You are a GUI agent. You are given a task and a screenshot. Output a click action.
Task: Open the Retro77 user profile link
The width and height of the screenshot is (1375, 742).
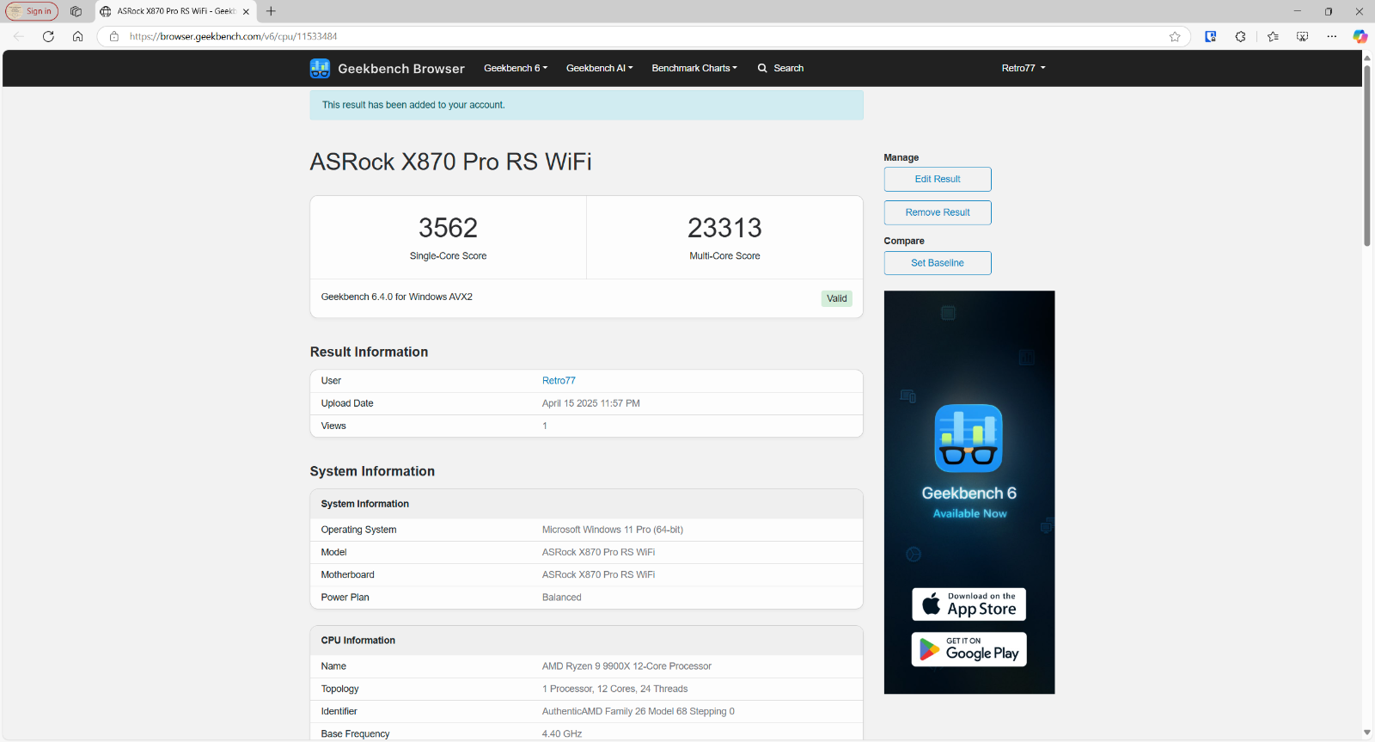[559, 381]
